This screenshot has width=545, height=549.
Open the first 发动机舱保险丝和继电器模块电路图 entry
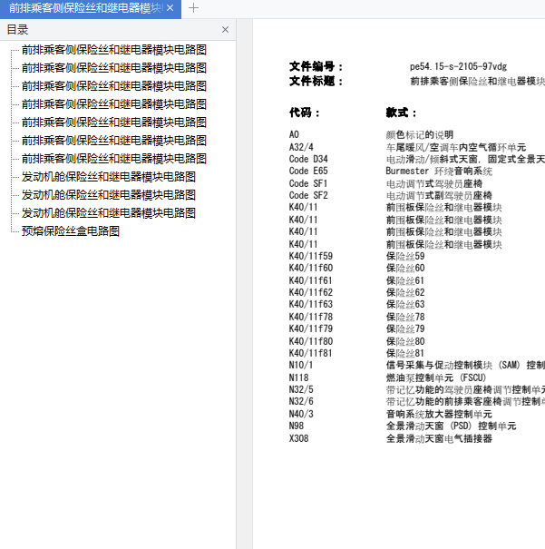pyautogui.click(x=109, y=177)
